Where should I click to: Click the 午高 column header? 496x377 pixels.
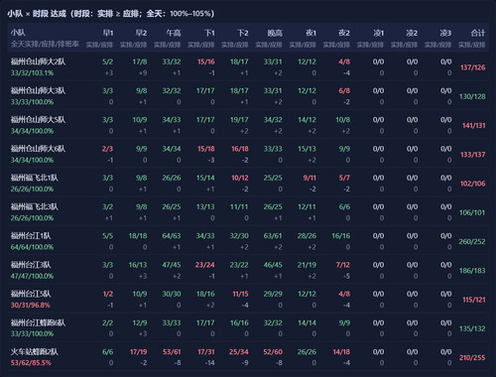click(174, 33)
